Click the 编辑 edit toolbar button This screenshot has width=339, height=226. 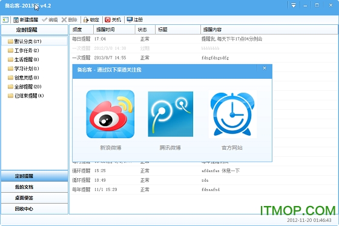pyautogui.click(x=50, y=20)
